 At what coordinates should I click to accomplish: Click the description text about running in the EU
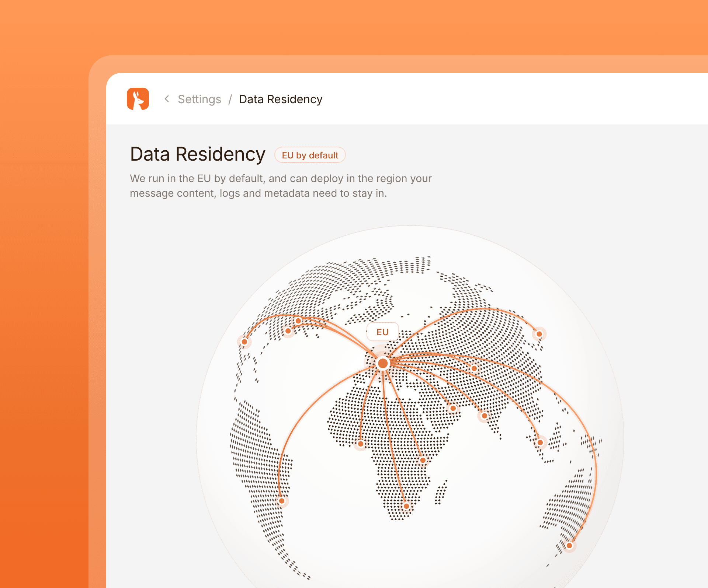tap(281, 186)
